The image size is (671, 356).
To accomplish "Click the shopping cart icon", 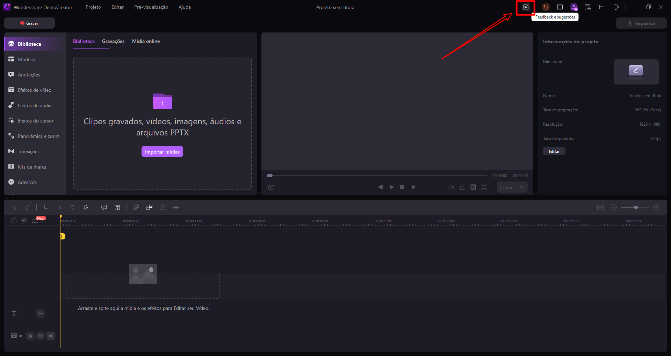I will point(546,7).
